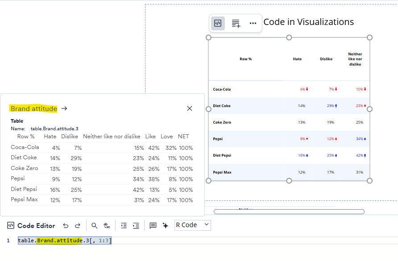
Task: Toggle the code editor button in floating toolbar
Action: (218, 23)
